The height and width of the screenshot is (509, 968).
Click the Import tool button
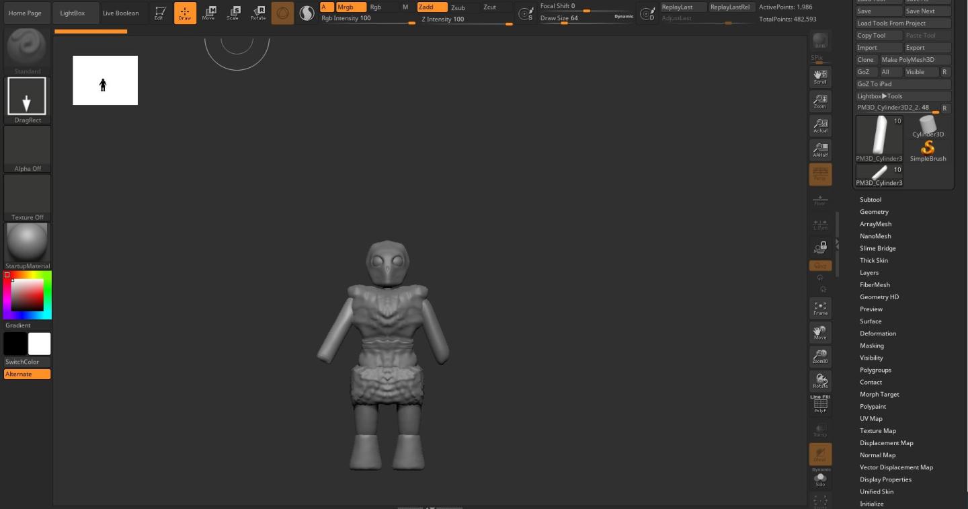(x=879, y=47)
